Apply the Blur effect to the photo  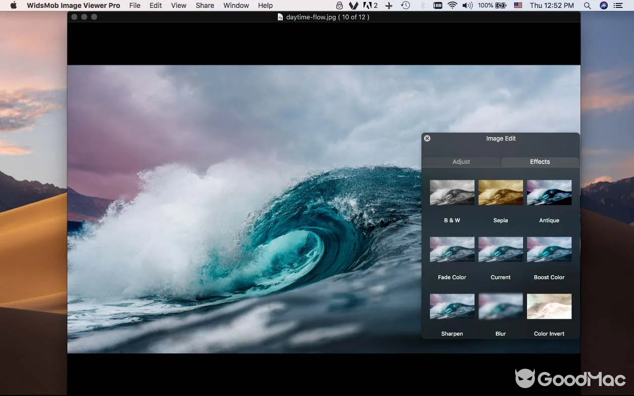pos(500,306)
